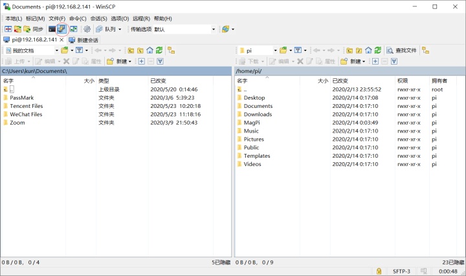Select the remote Downloads folder
The image size is (466, 276).
(x=258, y=114)
